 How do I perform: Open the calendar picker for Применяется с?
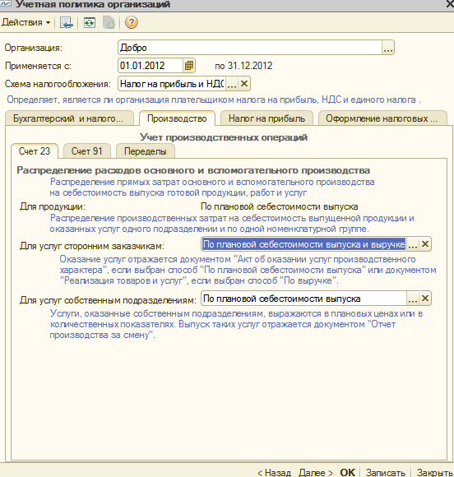point(189,66)
